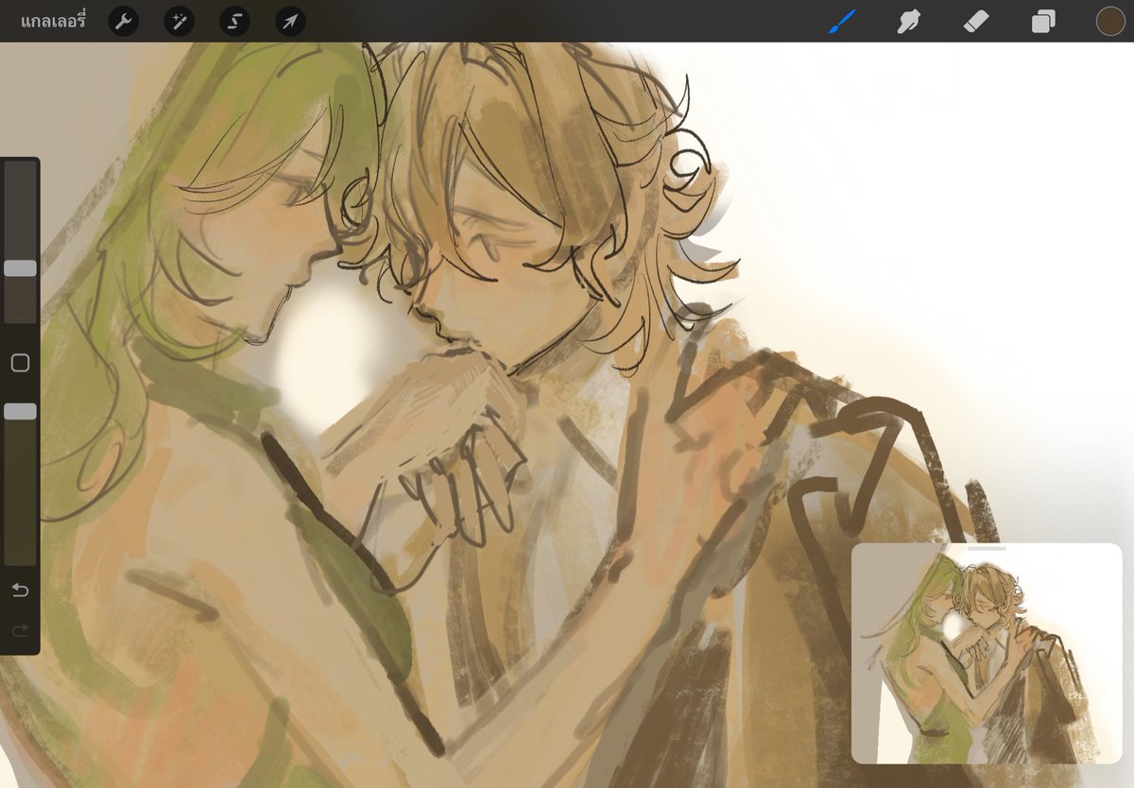Select the Eraser tool

coord(975,21)
